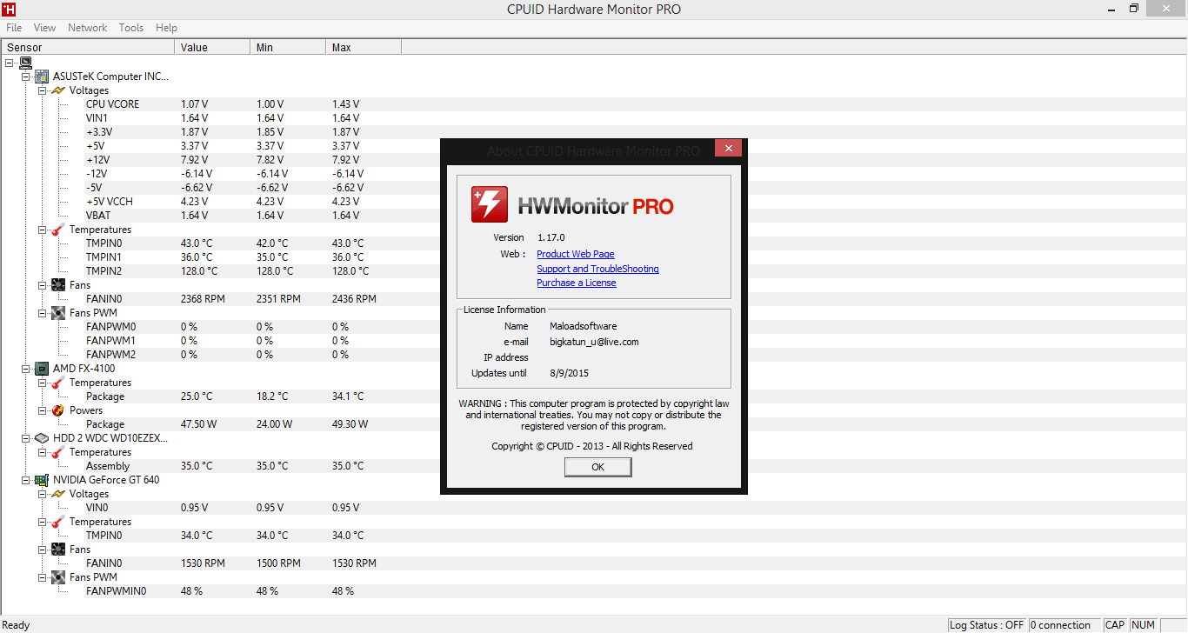1188x633 pixels.
Task: Collapse the AMD FX-4100 node
Action: click(x=26, y=369)
